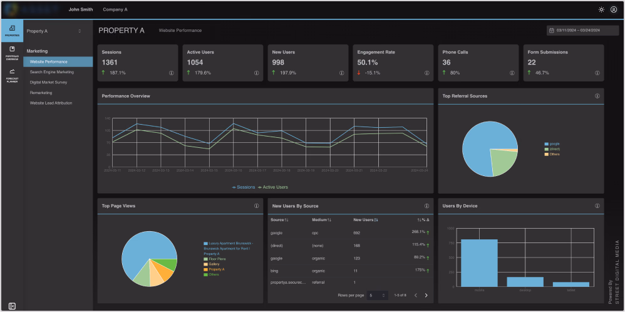Sort the table by the Source column
The height and width of the screenshot is (312, 625).
point(279,220)
